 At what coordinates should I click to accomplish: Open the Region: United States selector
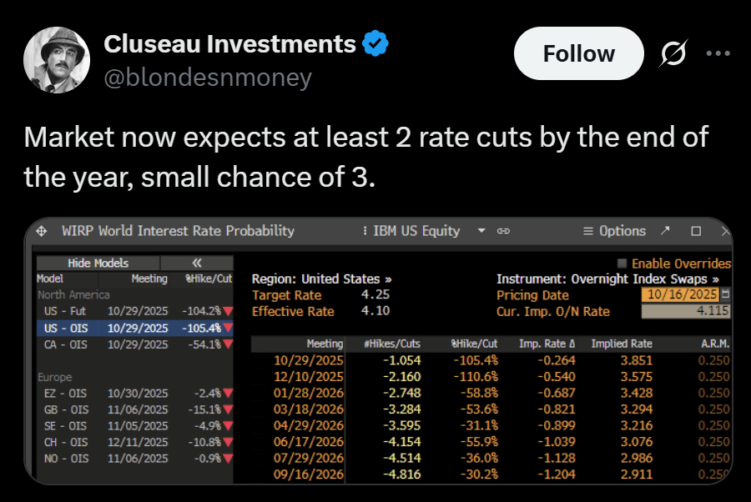[x=321, y=279]
